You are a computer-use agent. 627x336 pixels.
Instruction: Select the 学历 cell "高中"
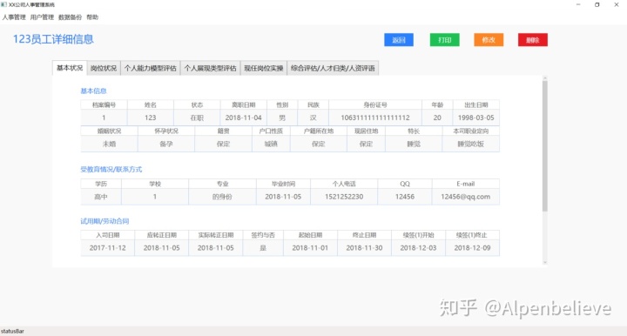(101, 197)
